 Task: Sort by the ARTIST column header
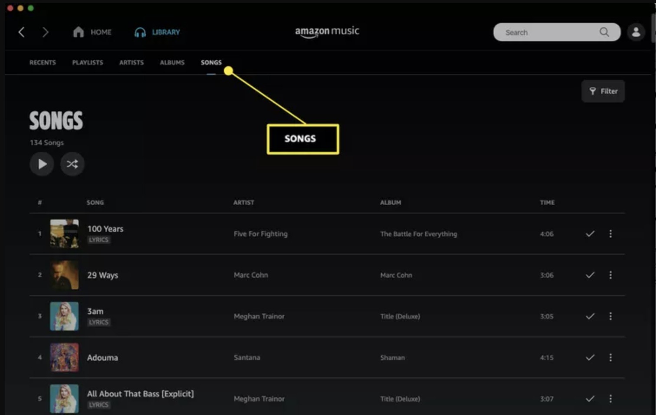[x=244, y=202]
